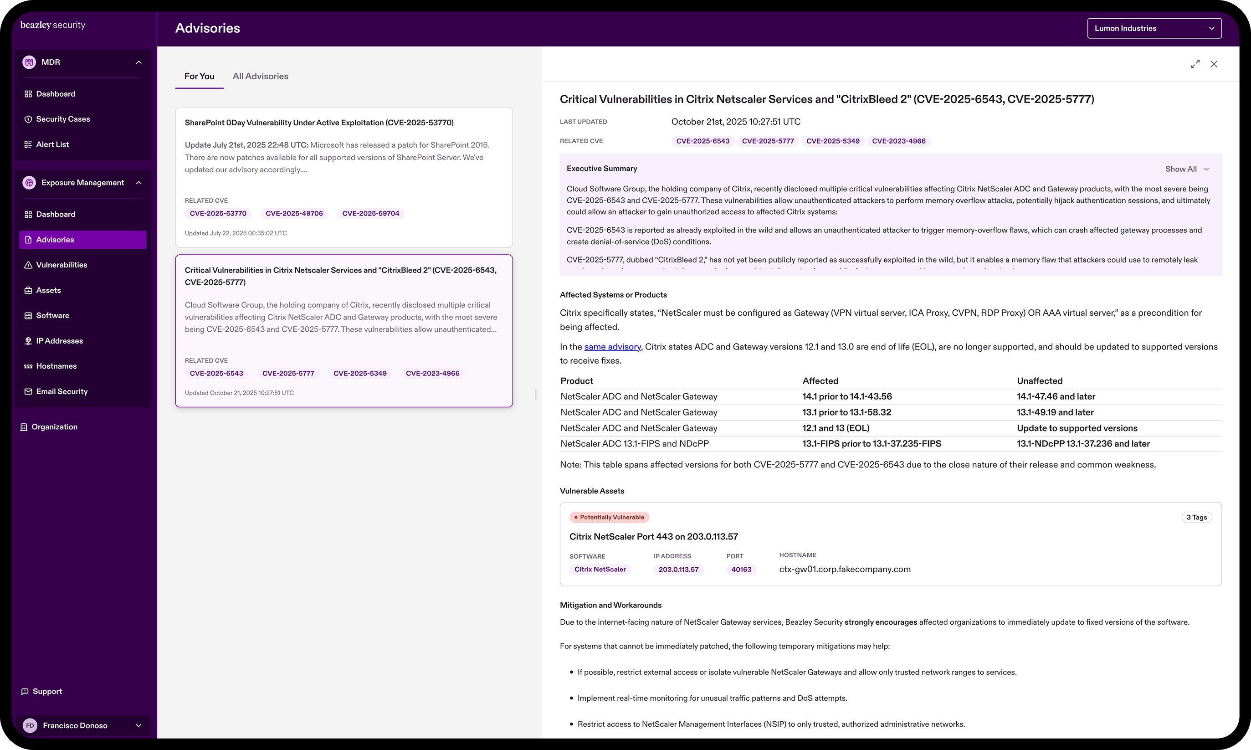Click the Security Cases shield icon
The image size is (1251, 750).
(28, 119)
